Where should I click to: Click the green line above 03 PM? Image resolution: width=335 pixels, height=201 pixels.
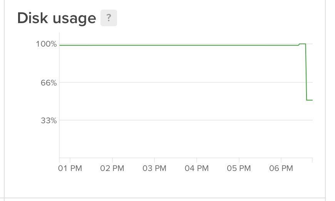pyautogui.click(x=154, y=45)
